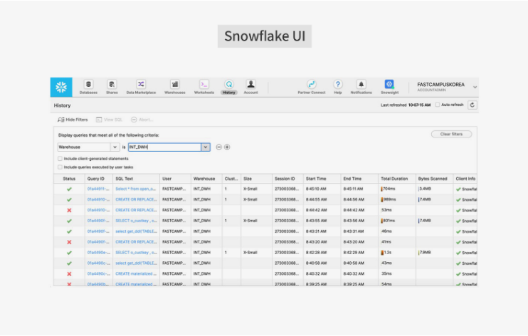Open the query ID link at 8:42:28 AM
528x336 pixels.
click(x=98, y=253)
